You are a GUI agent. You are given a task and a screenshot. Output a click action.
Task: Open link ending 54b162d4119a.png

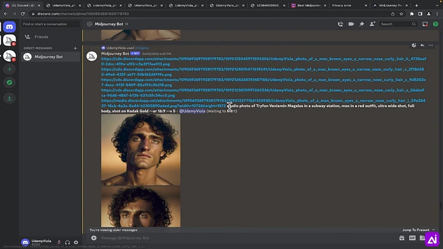pos(263,72)
